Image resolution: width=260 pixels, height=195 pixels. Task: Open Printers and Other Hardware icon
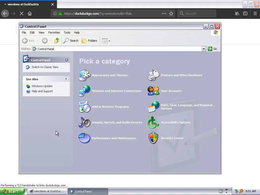153,75
